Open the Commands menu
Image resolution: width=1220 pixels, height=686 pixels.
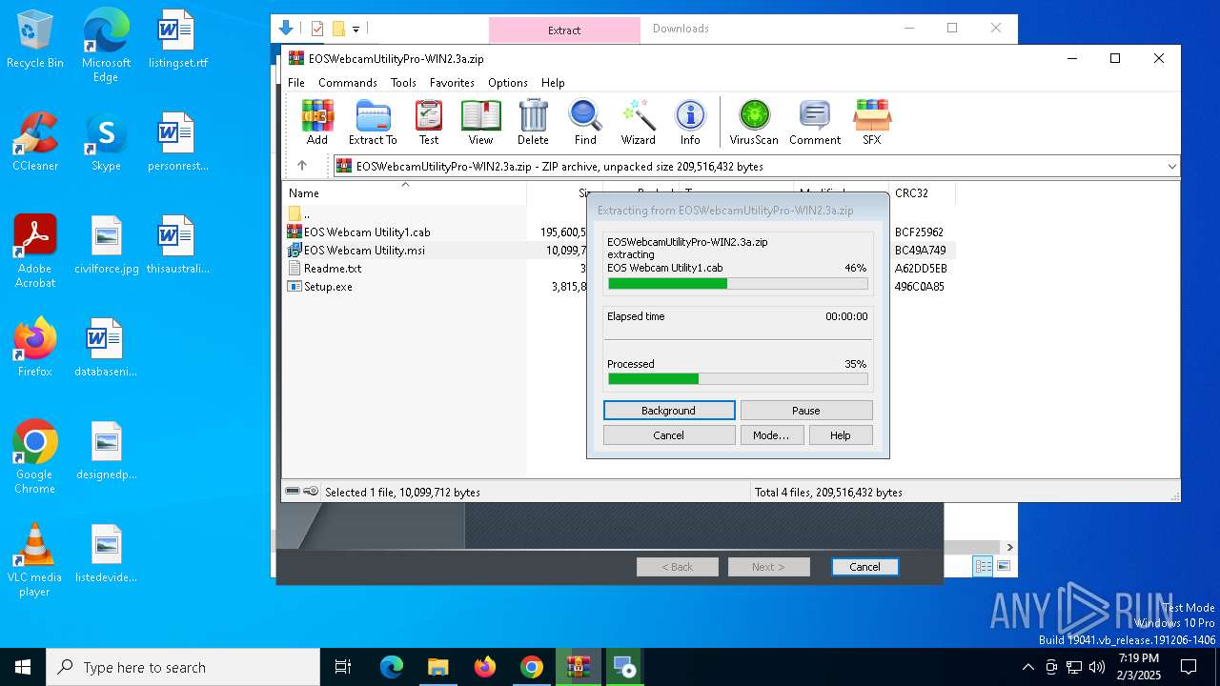point(348,83)
